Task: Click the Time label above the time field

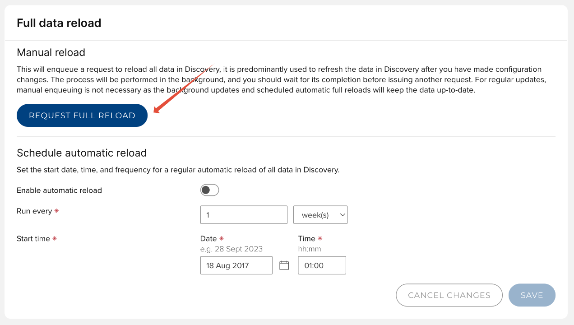Action: tap(307, 239)
